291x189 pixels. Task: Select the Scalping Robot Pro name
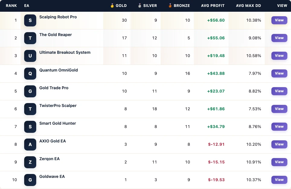pyautogui.click(x=58, y=17)
